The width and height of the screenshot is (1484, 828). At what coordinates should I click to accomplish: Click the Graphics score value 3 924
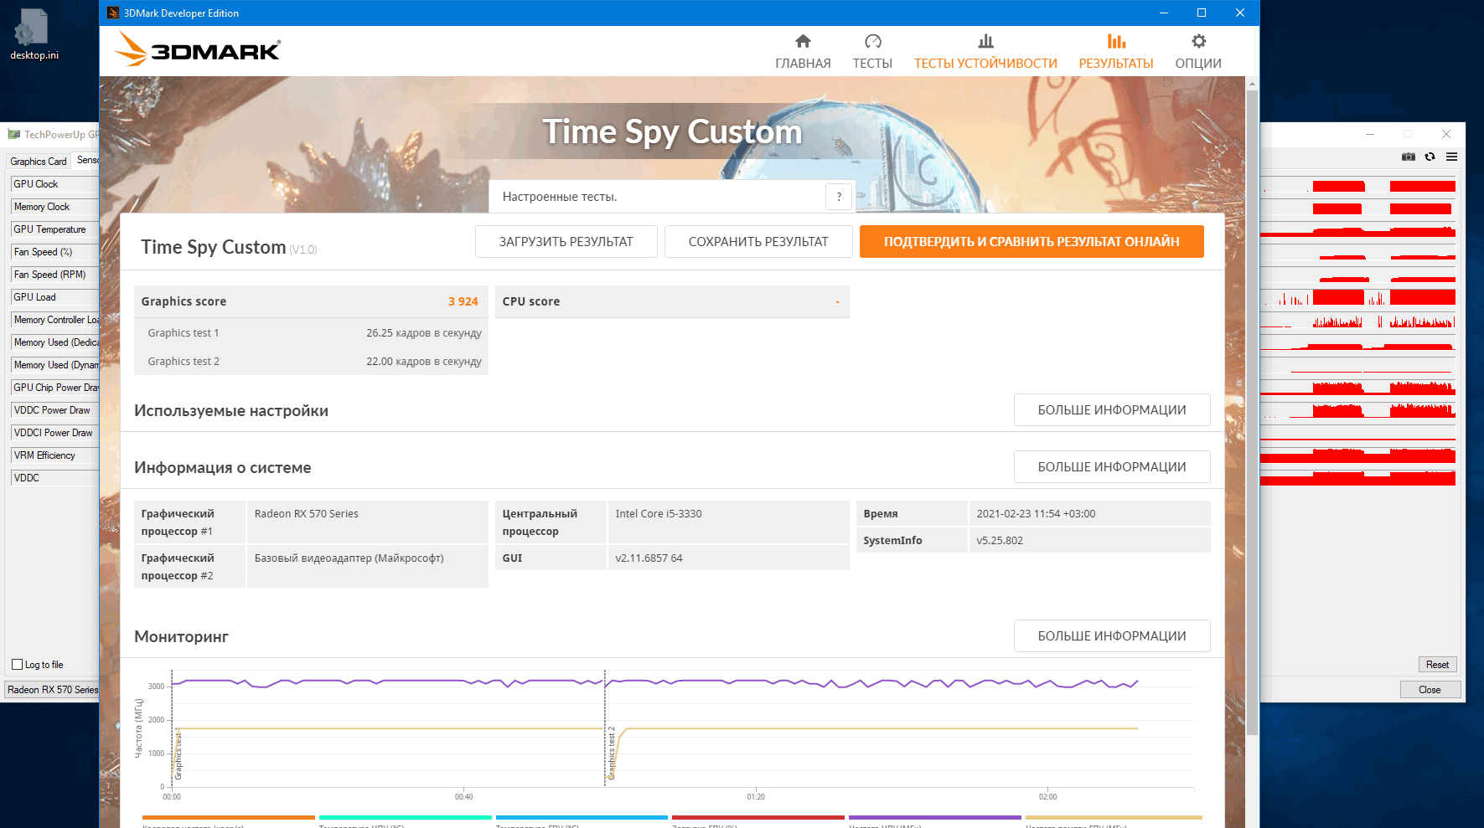click(x=463, y=301)
